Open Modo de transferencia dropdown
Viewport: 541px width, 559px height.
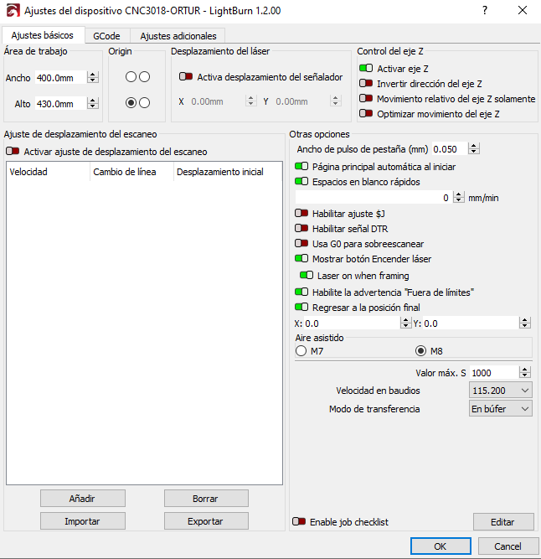coord(501,408)
